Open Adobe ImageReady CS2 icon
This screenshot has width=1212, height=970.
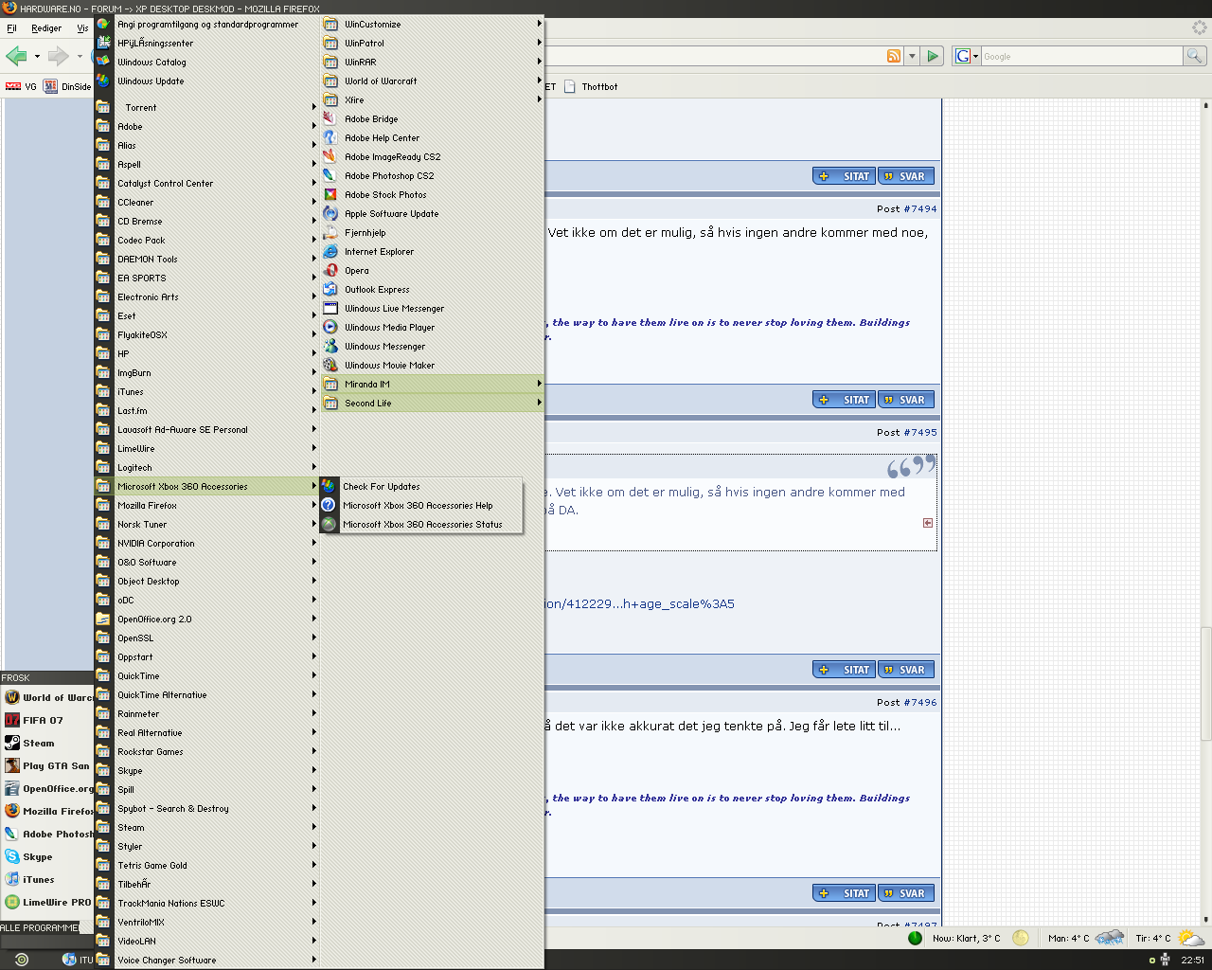point(330,157)
